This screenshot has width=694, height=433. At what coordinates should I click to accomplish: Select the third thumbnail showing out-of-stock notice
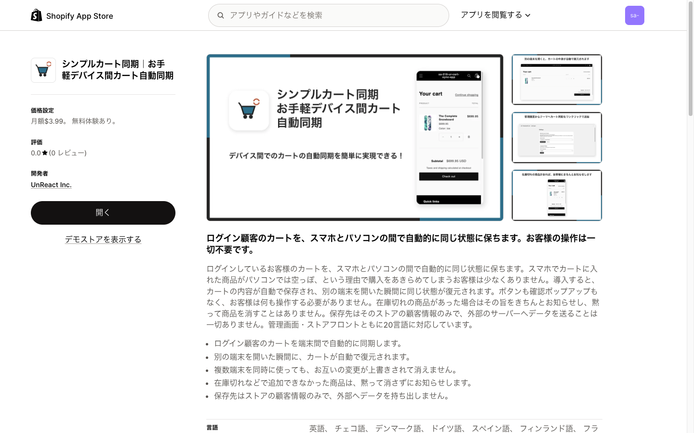[x=557, y=195]
